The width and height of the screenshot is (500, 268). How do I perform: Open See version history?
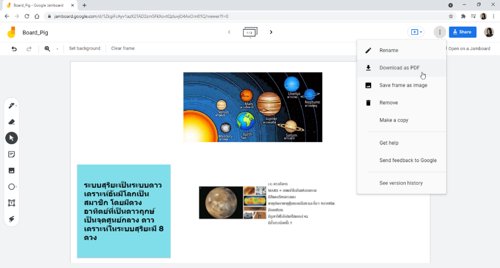click(402, 183)
